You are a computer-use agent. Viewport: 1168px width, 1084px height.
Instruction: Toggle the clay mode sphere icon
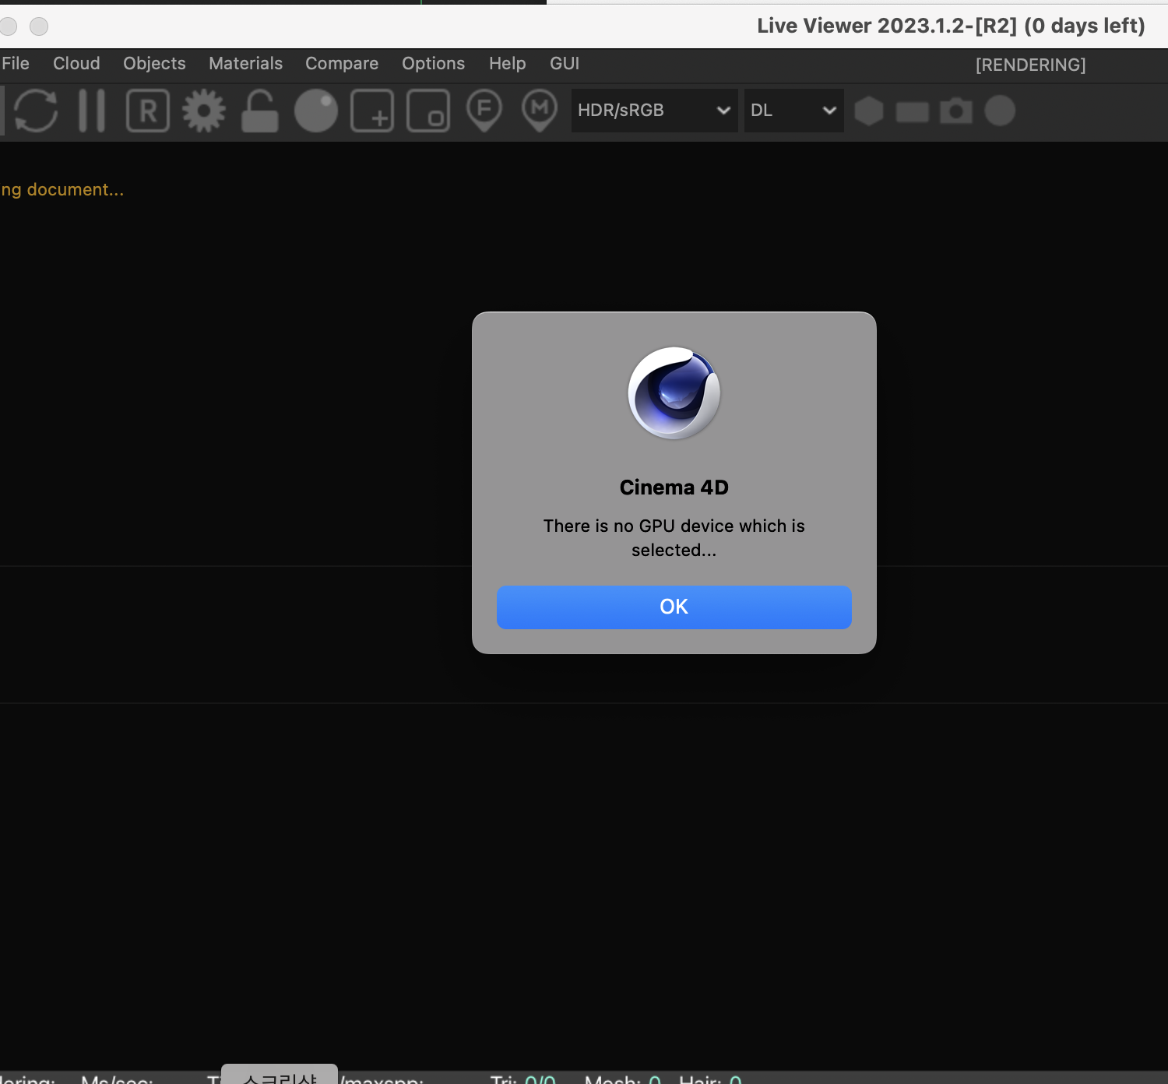click(x=316, y=111)
